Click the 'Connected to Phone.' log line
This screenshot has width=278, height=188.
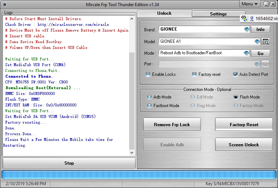[x=29, y=76]
